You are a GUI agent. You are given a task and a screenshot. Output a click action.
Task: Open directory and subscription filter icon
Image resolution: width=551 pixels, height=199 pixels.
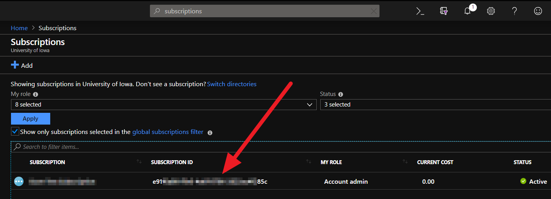444,11
